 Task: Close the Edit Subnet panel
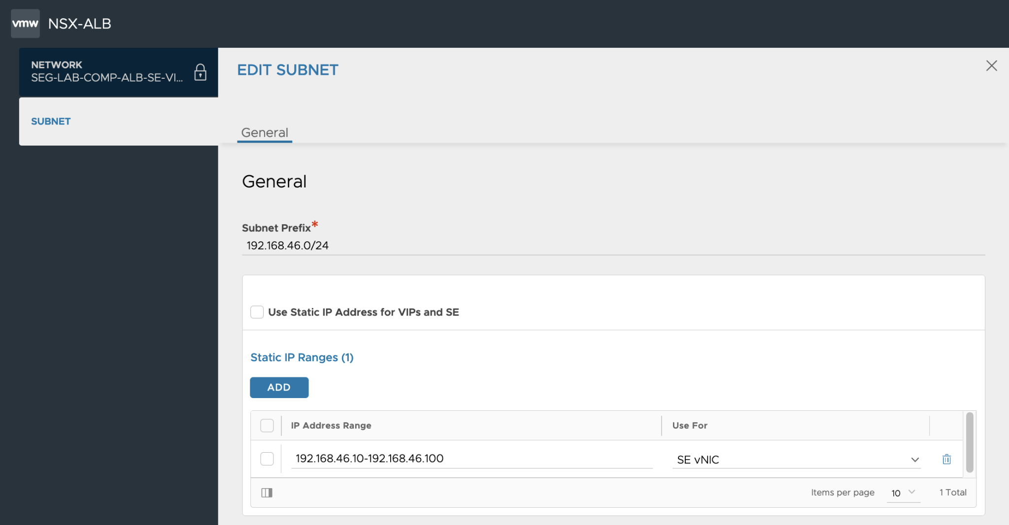pos(991,65)
